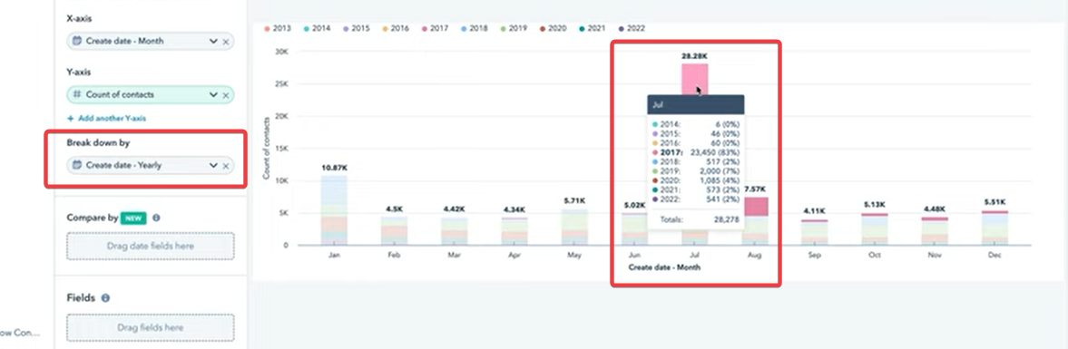Click the Jul tooltip header
Screen dimensions: 1068x349
tap(695, 105)
